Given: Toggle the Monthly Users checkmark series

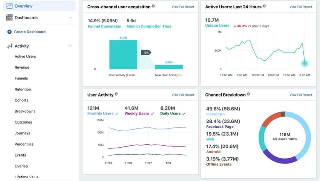Looking at the screenshot, I should 117,114.
